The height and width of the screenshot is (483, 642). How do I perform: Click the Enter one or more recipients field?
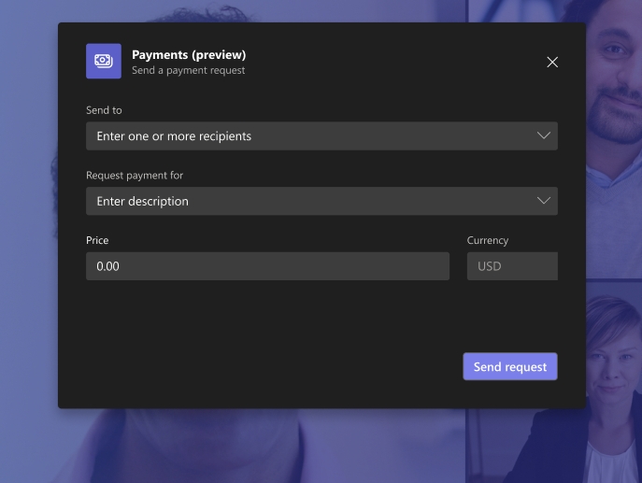pos(321,135)
